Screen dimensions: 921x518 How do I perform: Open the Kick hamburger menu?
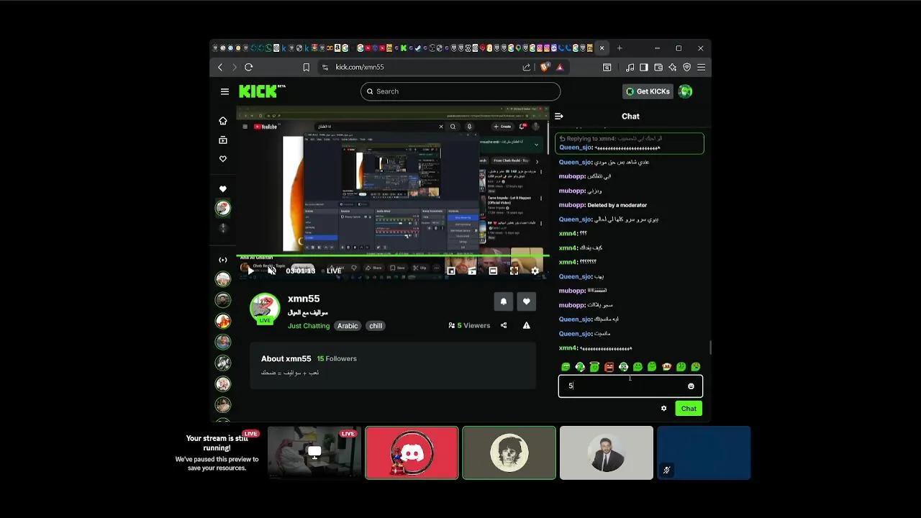(x=224, y=91)
